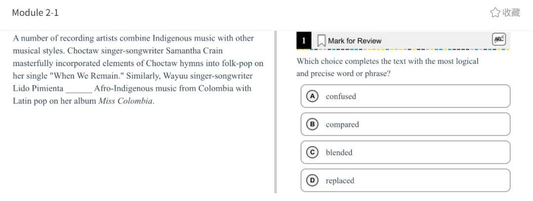Choose the answer text 'blended'

[x=339, y=153]
